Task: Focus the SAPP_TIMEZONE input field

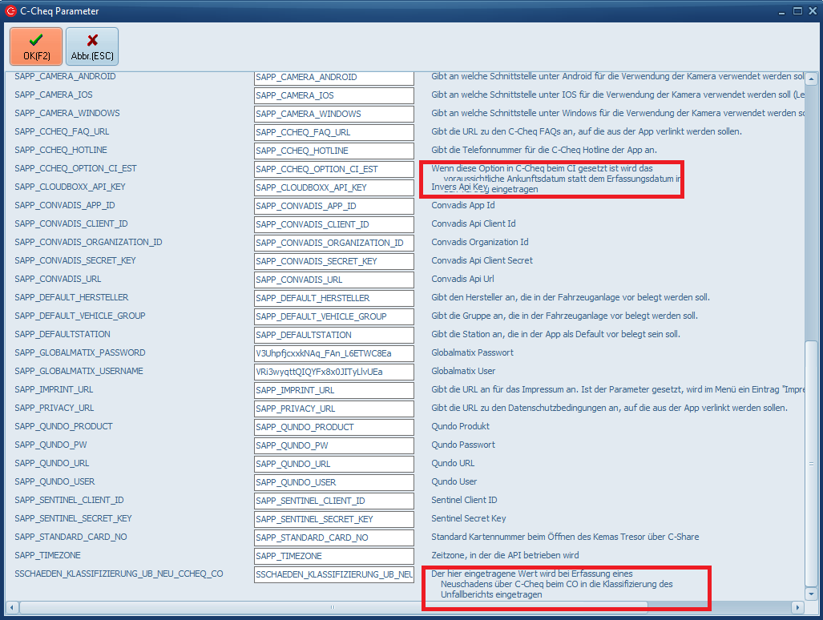Action: click(x=333, y=556)
